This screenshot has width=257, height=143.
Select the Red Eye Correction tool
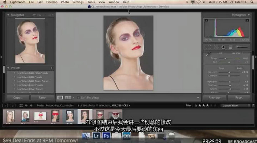(x=223, y=47)
